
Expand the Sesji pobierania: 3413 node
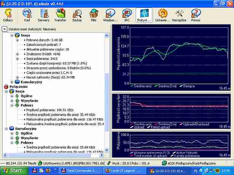coord(17,59)
